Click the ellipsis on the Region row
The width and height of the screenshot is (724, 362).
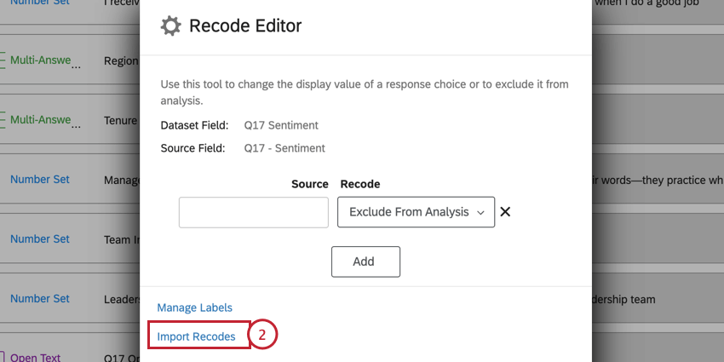tap(77, 67)
